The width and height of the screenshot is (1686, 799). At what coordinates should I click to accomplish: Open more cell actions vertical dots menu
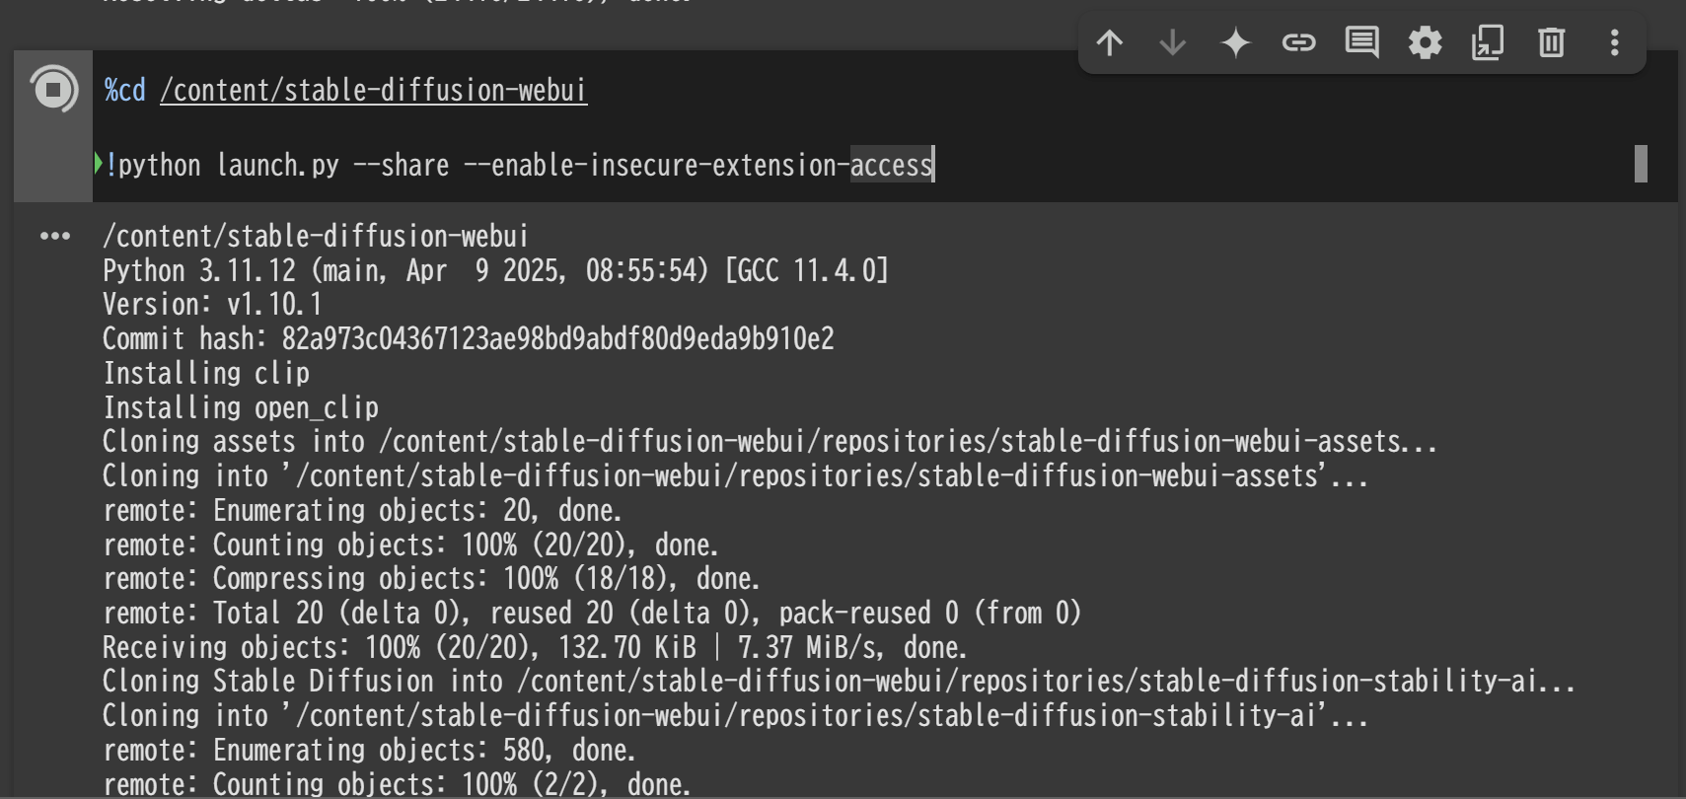(1614, 42)
